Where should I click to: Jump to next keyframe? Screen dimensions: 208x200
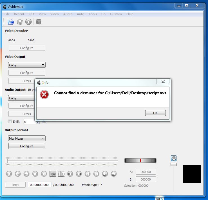tap(44, 174)
